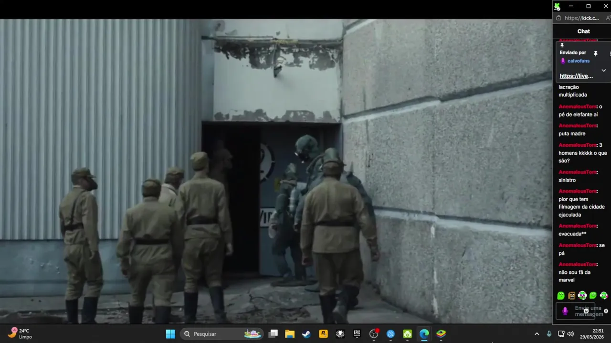Screen dimensions: 611x343
Task: Click the purple microphone badge in message box
Action: coord(565,311)
